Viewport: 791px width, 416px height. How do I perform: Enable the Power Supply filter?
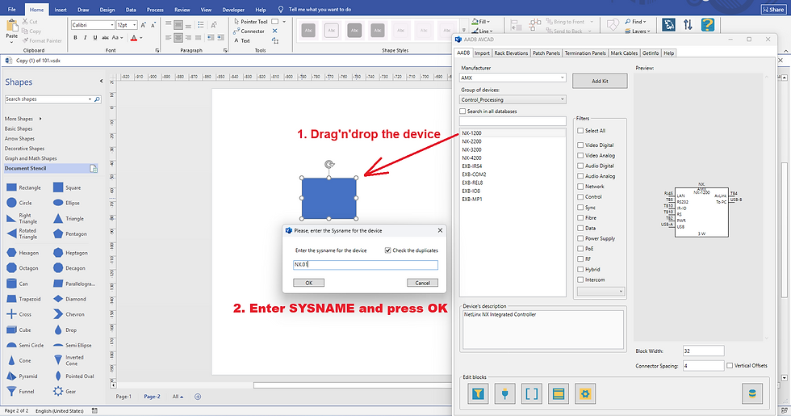pyautogui.click(x=580, y=238)
